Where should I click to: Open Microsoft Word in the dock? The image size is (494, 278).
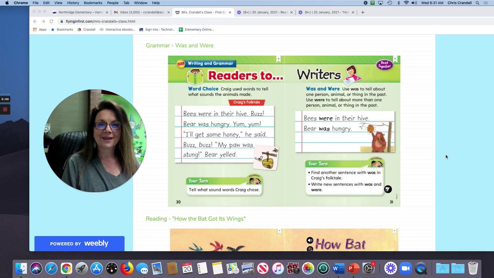(x=338, y=268)
